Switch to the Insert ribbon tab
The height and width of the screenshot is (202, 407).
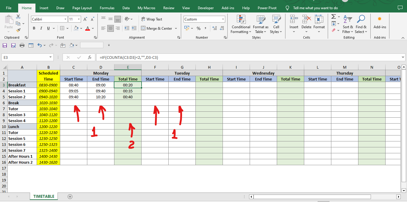tap(44, 8)
